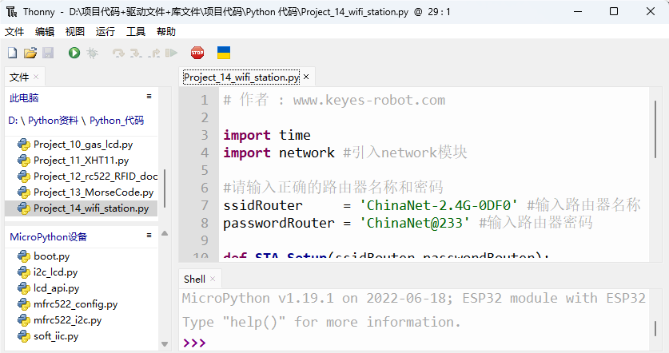This screenshot has height=353, width=669.
Task: Click the Ukraine flag icon
Action: tap(224, 53)
